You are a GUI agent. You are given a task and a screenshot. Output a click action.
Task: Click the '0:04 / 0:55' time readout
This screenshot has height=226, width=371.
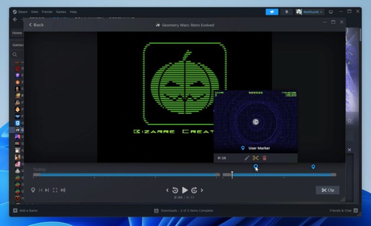(x=184, y=197)
